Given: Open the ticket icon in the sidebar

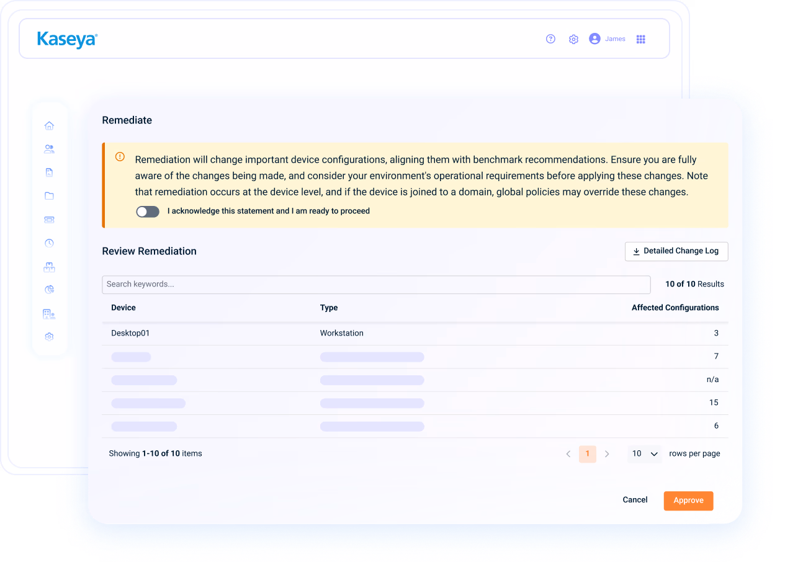Looking at the screenshot, I should coord(49,220).
